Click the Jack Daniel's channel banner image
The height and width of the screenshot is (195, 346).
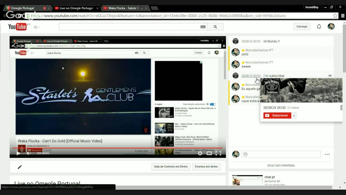(301, 90)
